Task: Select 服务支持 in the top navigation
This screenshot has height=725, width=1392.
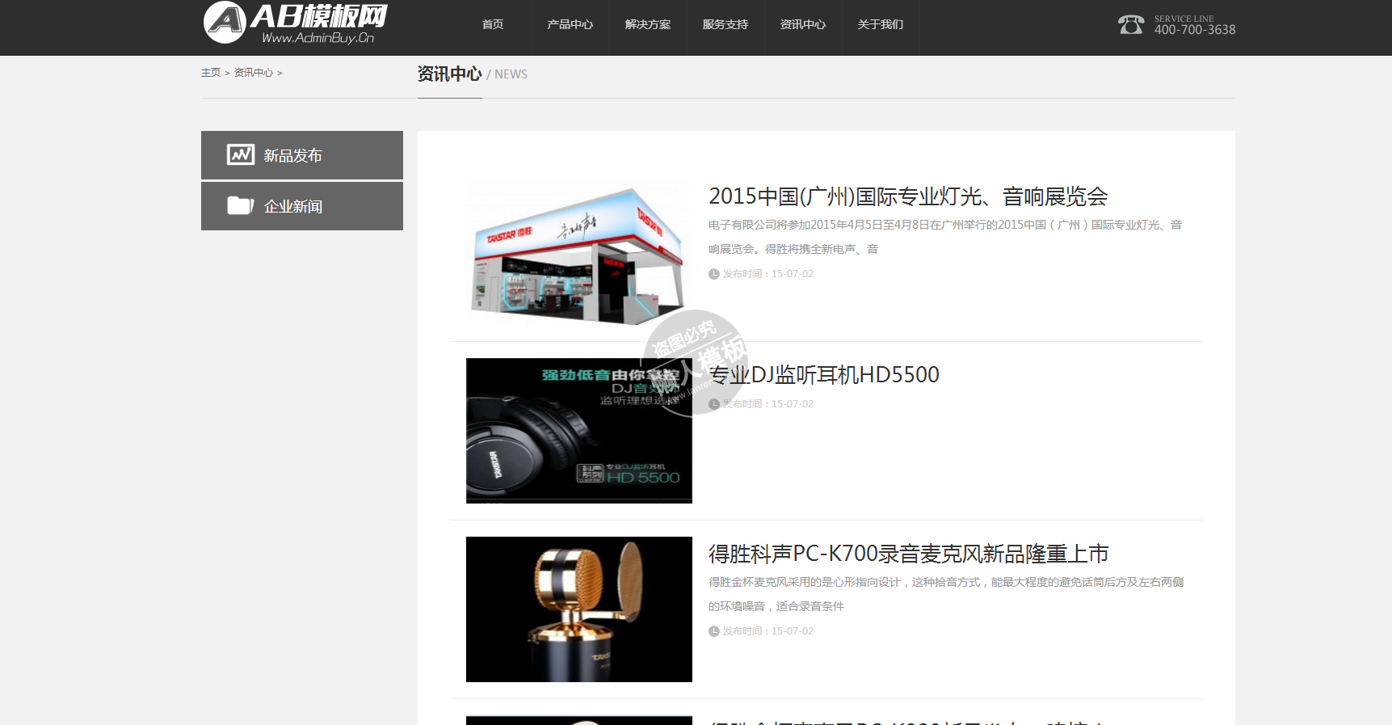Action: tap(725, 24)
